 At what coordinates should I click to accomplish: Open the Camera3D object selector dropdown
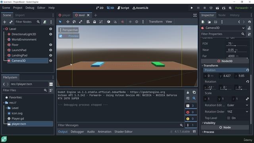coord(223,28)
